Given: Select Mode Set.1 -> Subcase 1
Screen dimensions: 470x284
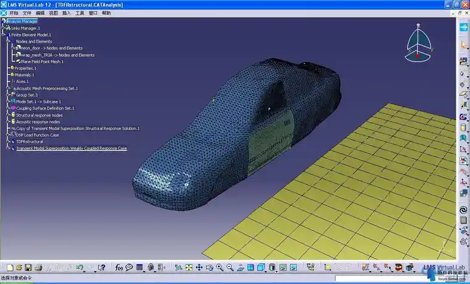Looking at the screenshot, I should [x=38, y=101].
